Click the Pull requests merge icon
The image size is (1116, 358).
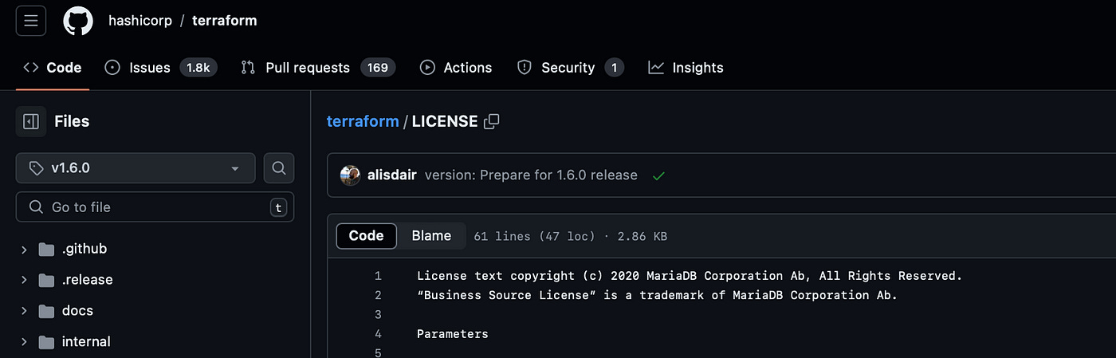click(x=248, y=68)
